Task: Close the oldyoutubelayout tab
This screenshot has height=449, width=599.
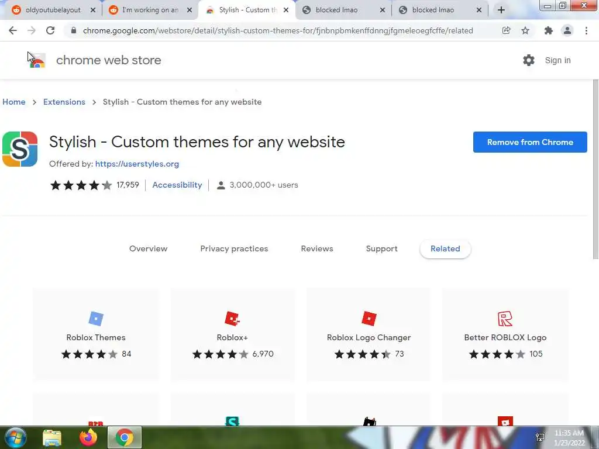Action: [93, 11]
